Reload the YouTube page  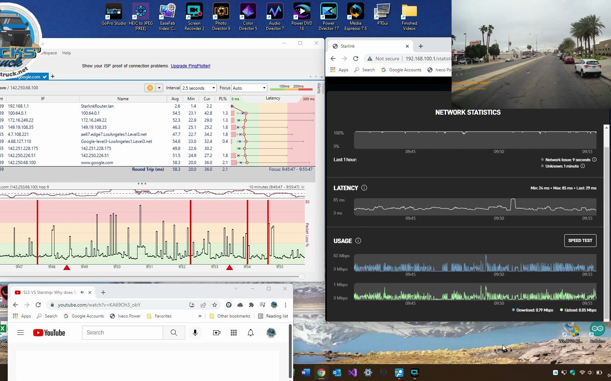tap(38, 305)
